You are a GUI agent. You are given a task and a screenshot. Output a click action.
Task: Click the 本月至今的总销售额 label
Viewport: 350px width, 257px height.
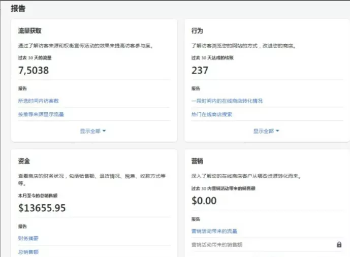pyautogui.click(x=38, y=196)
